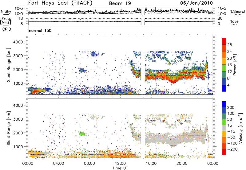Click the date "06/Jan/2010"
246x170 pixels.
(x=196, y=3)
